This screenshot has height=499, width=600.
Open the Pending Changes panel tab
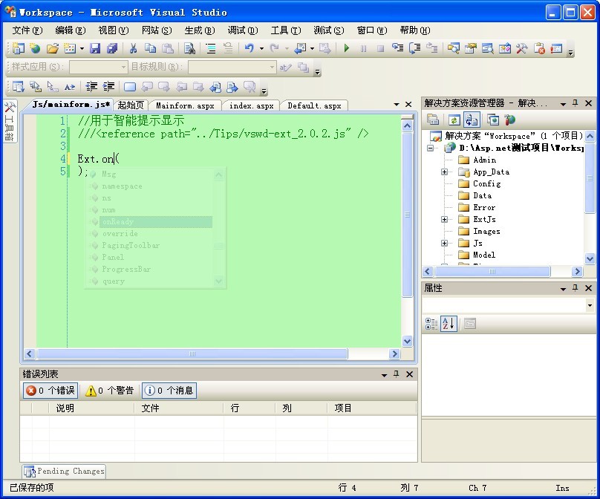[x=64, y=471]
